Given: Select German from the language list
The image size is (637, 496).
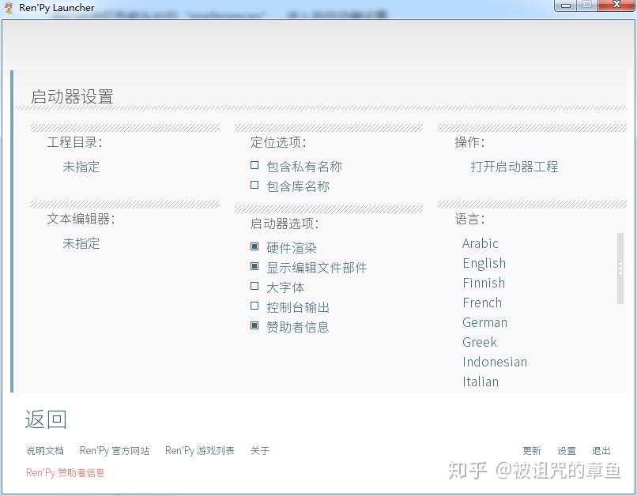Looking at the screenshot, I should [x=484, y=322].
